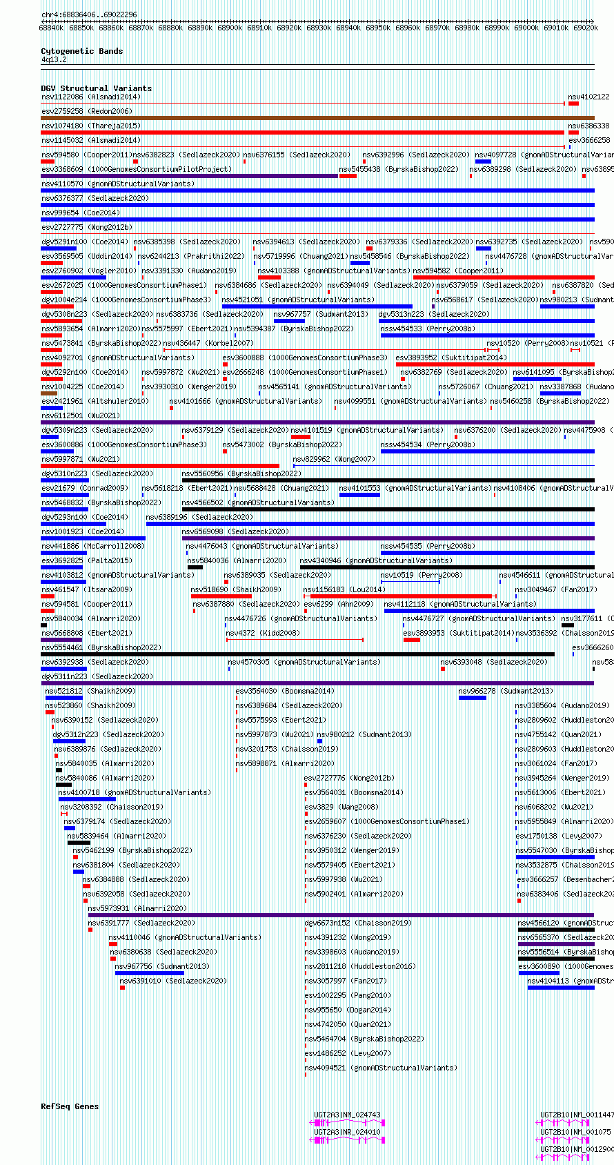The width and height of the screenshot is (614, 1165).
Task: Open the UGT2A3|NM_024743 gene label
Action: [x=348, y=1115]
